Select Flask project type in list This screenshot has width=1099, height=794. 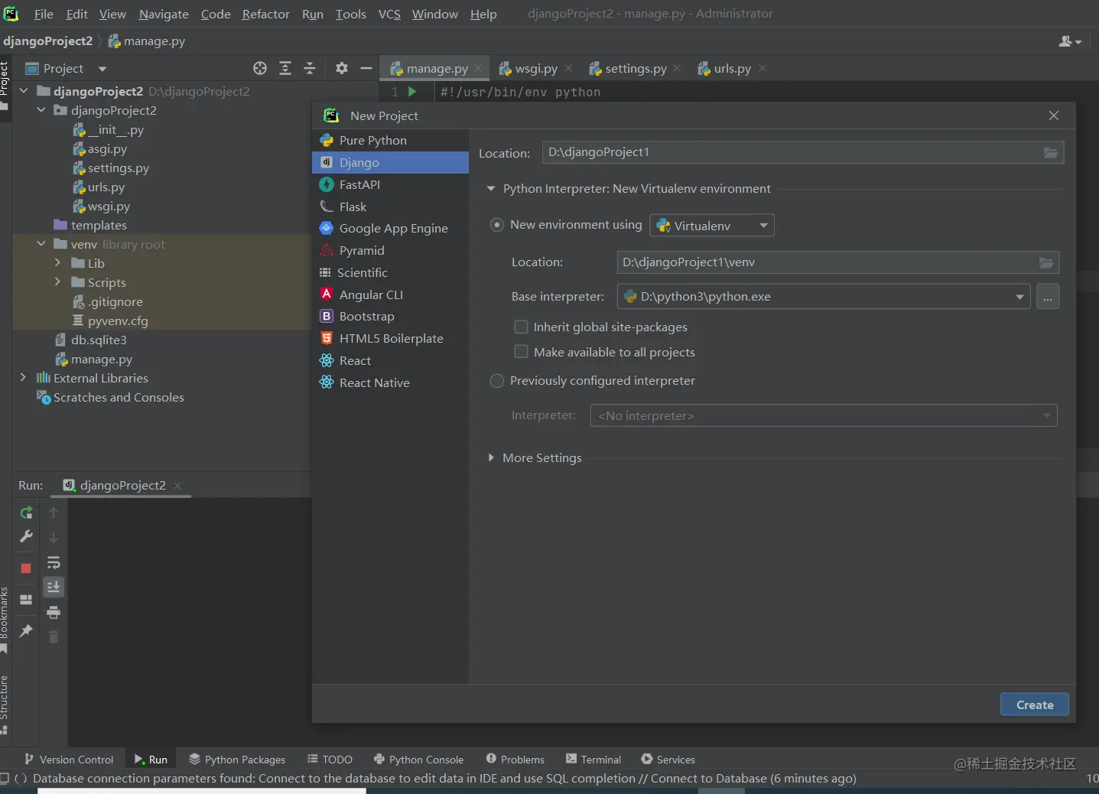point(353,207)
